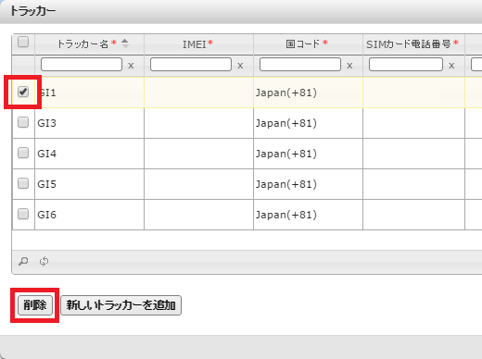Sort by トラッカー名 using the sort arrows

pyautogui.click(x=125, y=43)
